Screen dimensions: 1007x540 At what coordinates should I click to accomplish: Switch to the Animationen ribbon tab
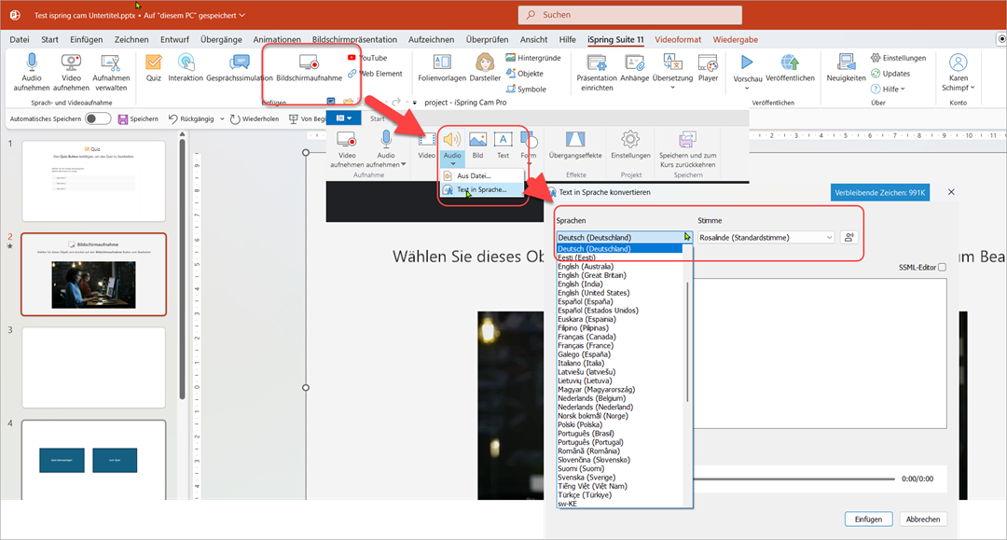276,40
